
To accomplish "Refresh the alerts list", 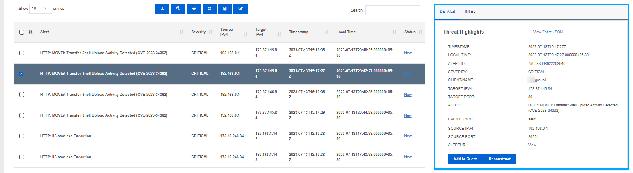I will click(209, 9).
